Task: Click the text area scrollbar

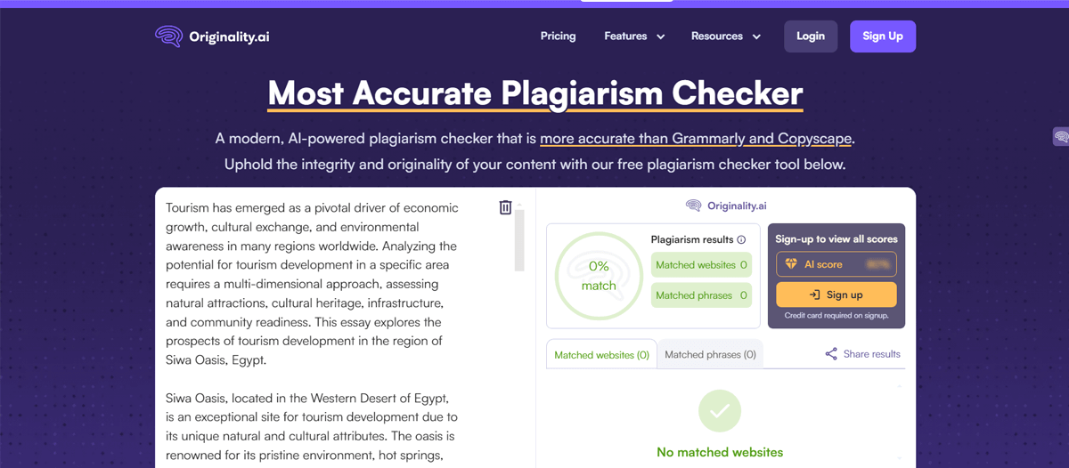Action: (519, 240)
